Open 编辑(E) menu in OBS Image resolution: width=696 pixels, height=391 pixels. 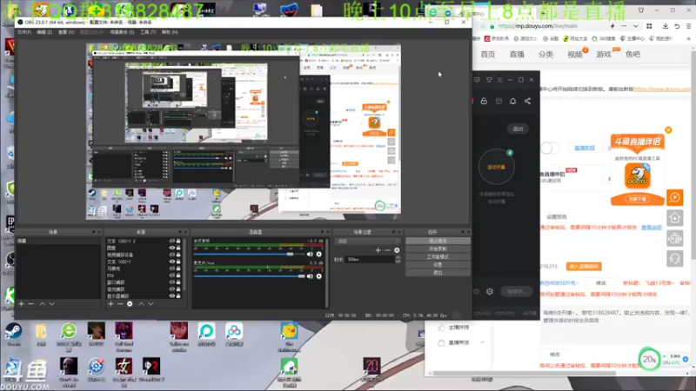(x=44, y=32)
